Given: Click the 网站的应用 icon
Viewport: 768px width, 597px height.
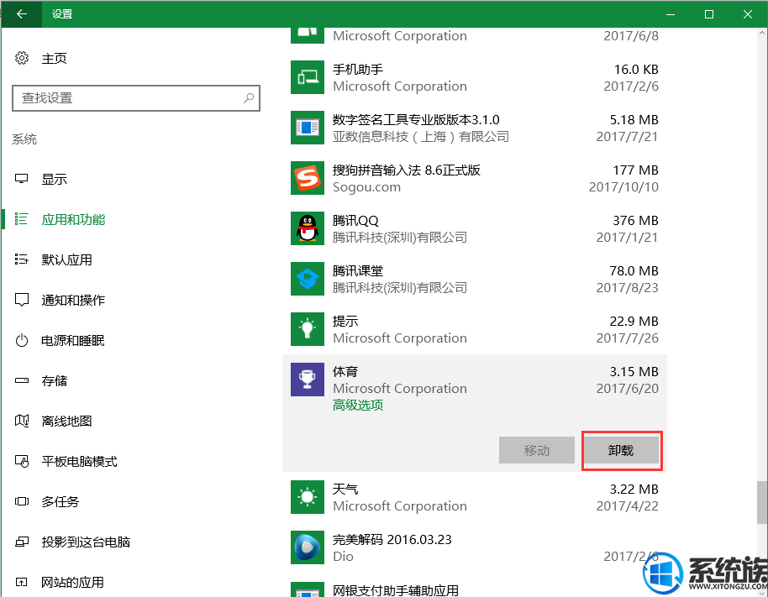Looking at the screenshot, I should 22,582.
